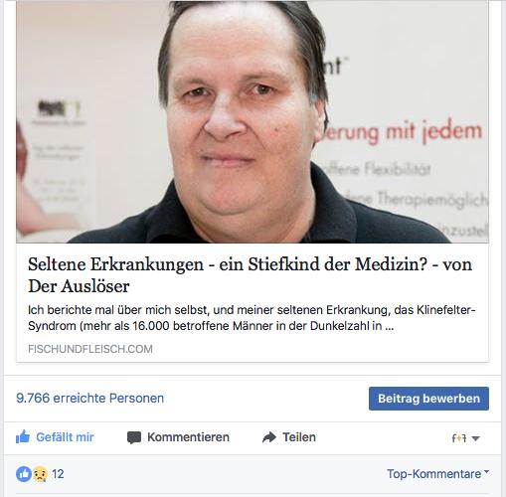506x497 pixels.
Task: Toggle the Gefällt mir like label
Action: (65, 437)
